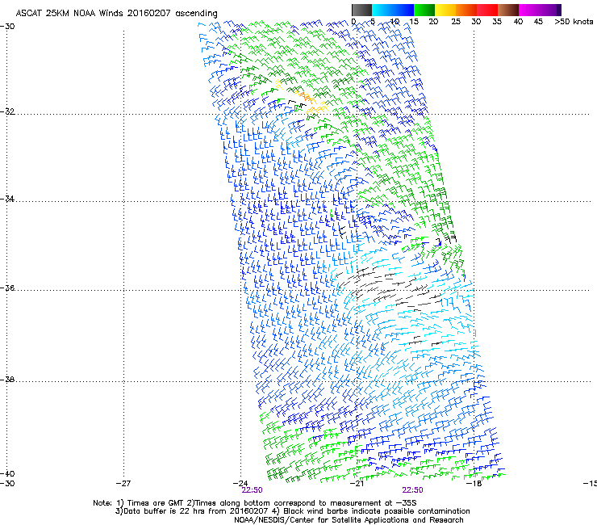Click the cyan-to-blue 5-15 knots legend segment
The width and height of the screenshot is (597, 525).
click(x=393, y=10)
